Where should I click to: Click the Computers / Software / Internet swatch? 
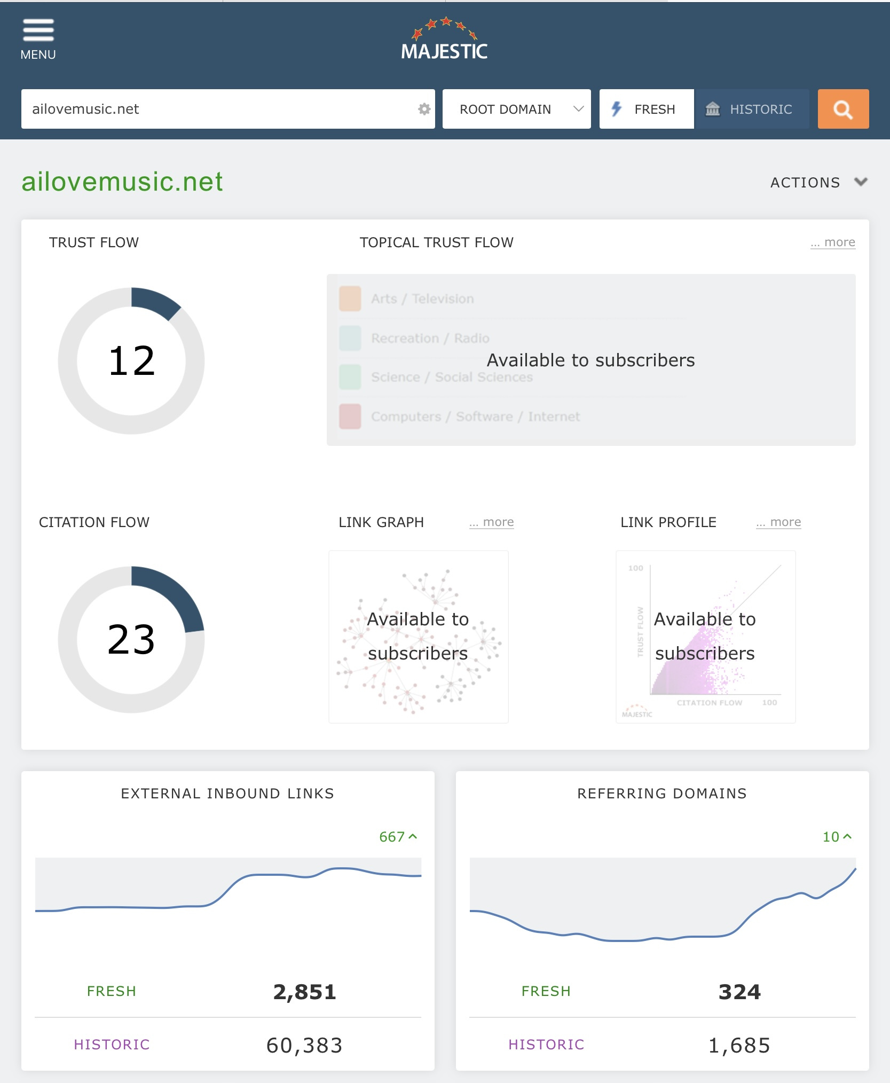tap(350, 417)
